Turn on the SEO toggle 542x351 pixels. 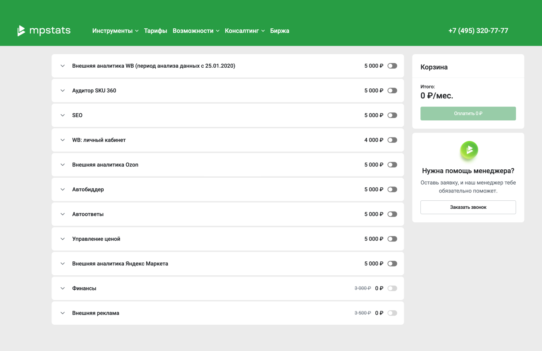point(392,115)
